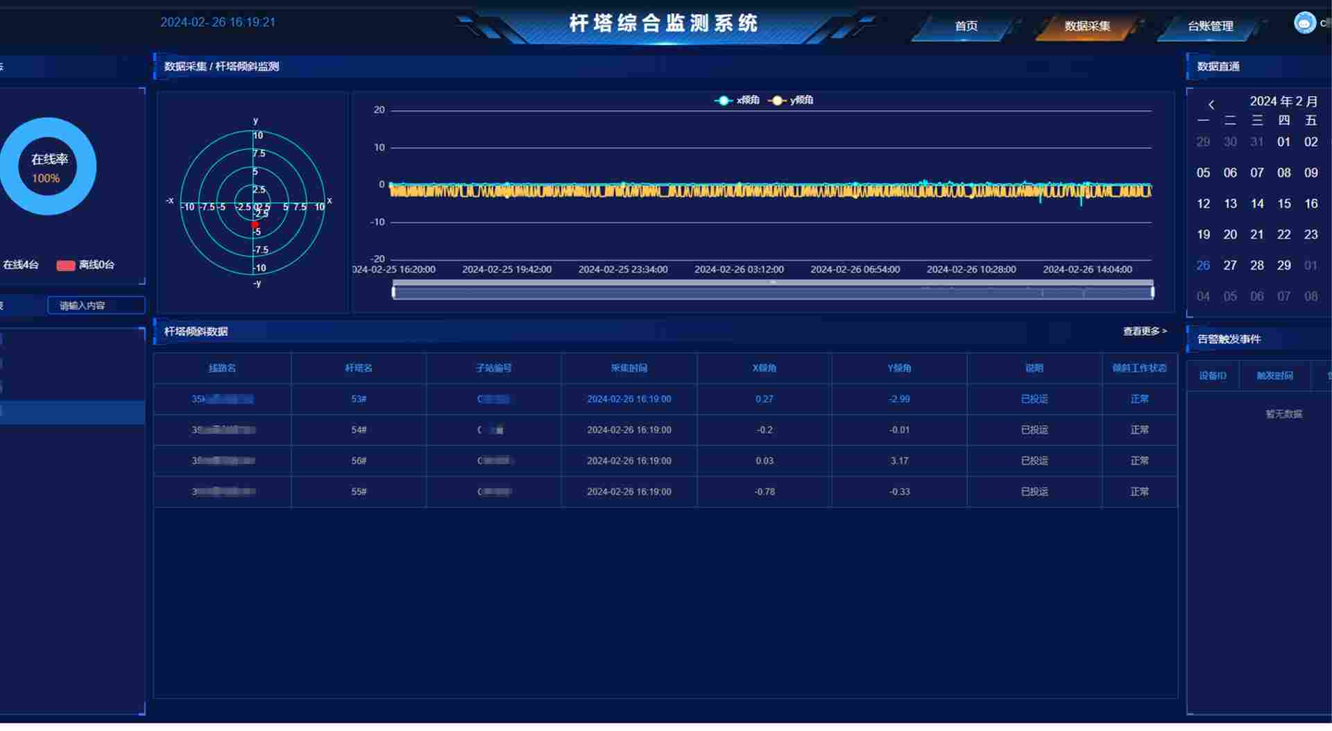This screenshot has height=731, width=1332.
Task: Select the table row for tower 56#
Action: pos(665,461)
